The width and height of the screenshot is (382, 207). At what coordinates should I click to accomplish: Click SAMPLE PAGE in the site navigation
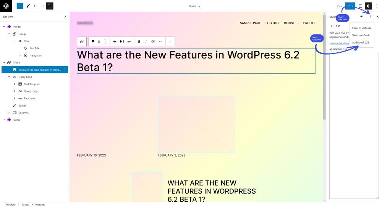tap(250, 23)
